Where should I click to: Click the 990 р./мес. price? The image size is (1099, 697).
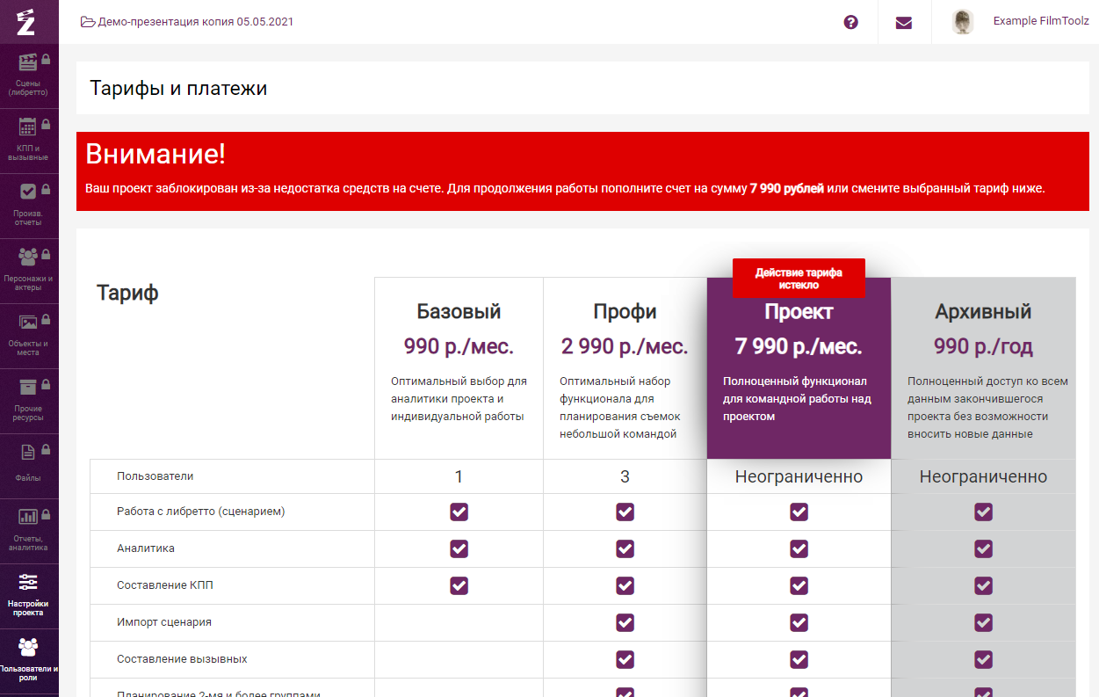[459, 346]
